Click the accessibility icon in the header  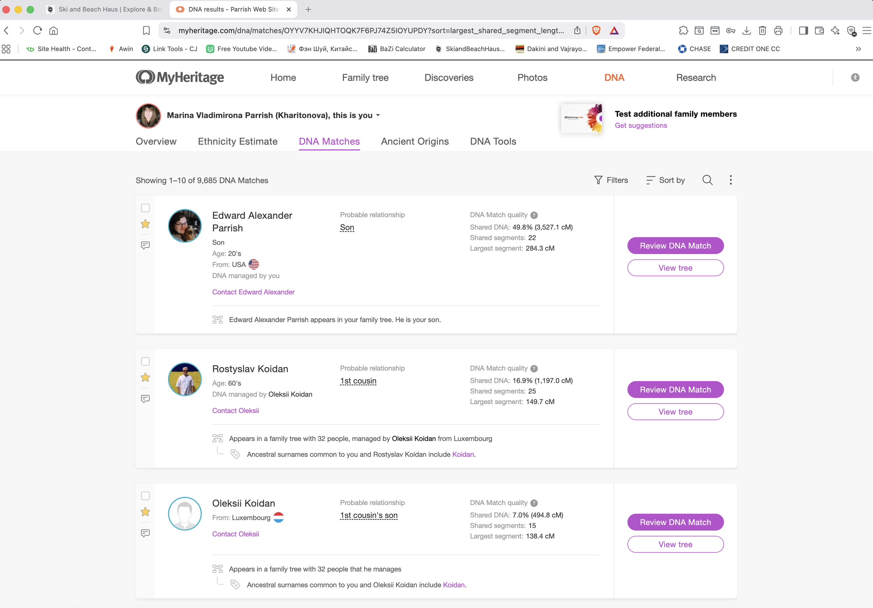tap(855, 77)
